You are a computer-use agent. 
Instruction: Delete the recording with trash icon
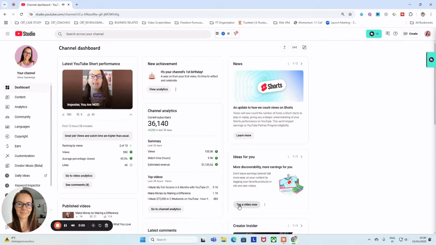(x=106, y=225)
